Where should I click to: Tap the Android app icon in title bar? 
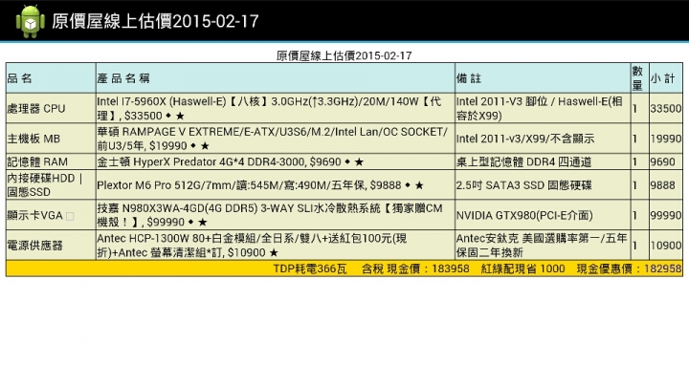31,21
